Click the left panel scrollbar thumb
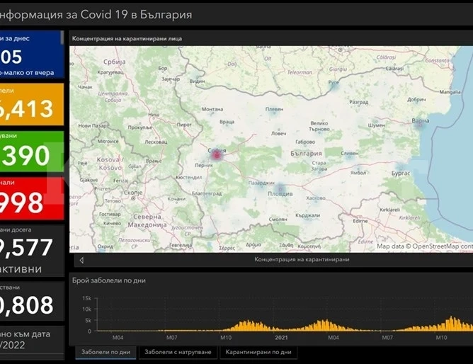The height and width of the screenshot is (364, 473). coord(62,38)
